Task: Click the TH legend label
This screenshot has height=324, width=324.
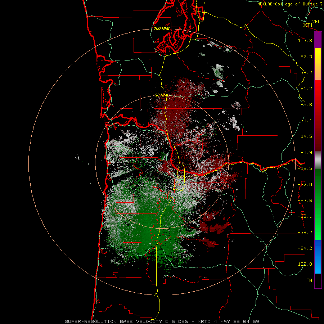Action: tap(309, 280)
